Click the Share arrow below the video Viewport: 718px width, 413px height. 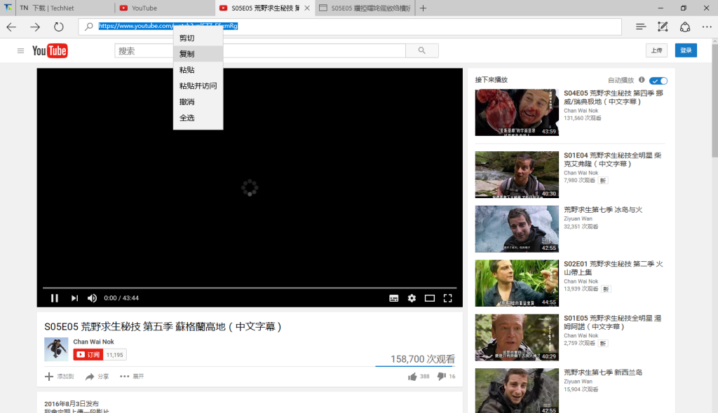[x=90, y=377]
